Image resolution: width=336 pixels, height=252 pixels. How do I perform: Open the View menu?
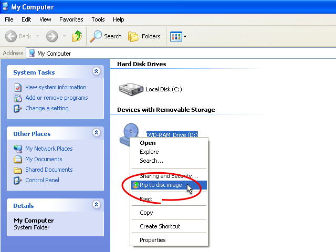coord(45,19)
